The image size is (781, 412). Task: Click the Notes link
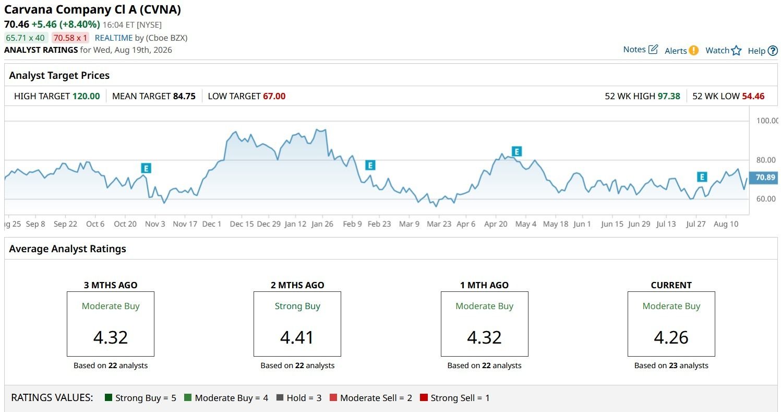[634, 50]
